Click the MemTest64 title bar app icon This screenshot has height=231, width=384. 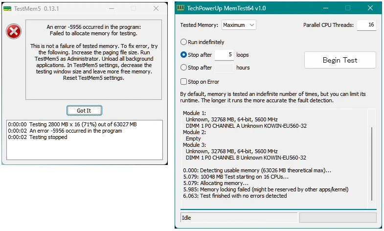tap(181, 8)
